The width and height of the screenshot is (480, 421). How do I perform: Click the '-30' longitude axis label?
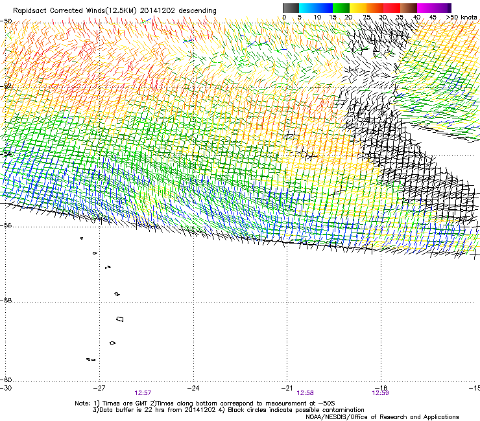click(6, 388)
